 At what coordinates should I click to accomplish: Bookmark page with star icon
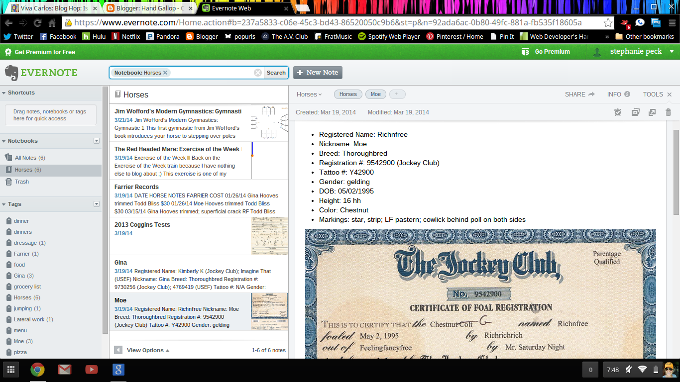pyautogui.click(x=608, y=23)
